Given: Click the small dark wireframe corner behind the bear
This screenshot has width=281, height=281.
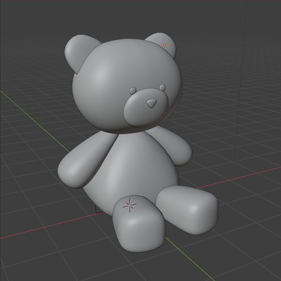Looking at the screenshot, I should tap(98, 210).
